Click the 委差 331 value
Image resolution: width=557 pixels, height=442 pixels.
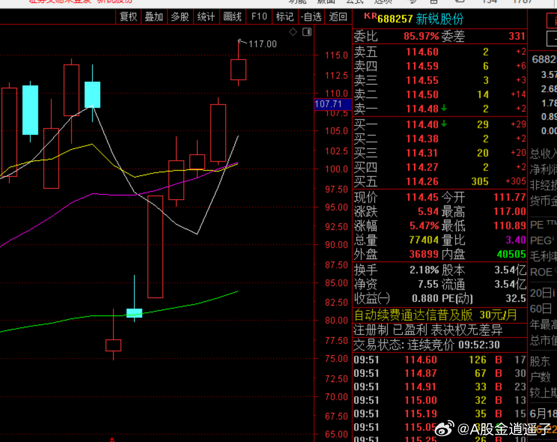point(517,36)
